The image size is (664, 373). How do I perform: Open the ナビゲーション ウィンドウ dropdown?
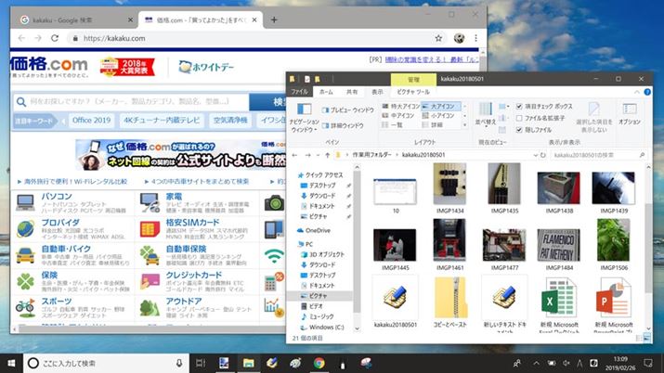(303, 121)
